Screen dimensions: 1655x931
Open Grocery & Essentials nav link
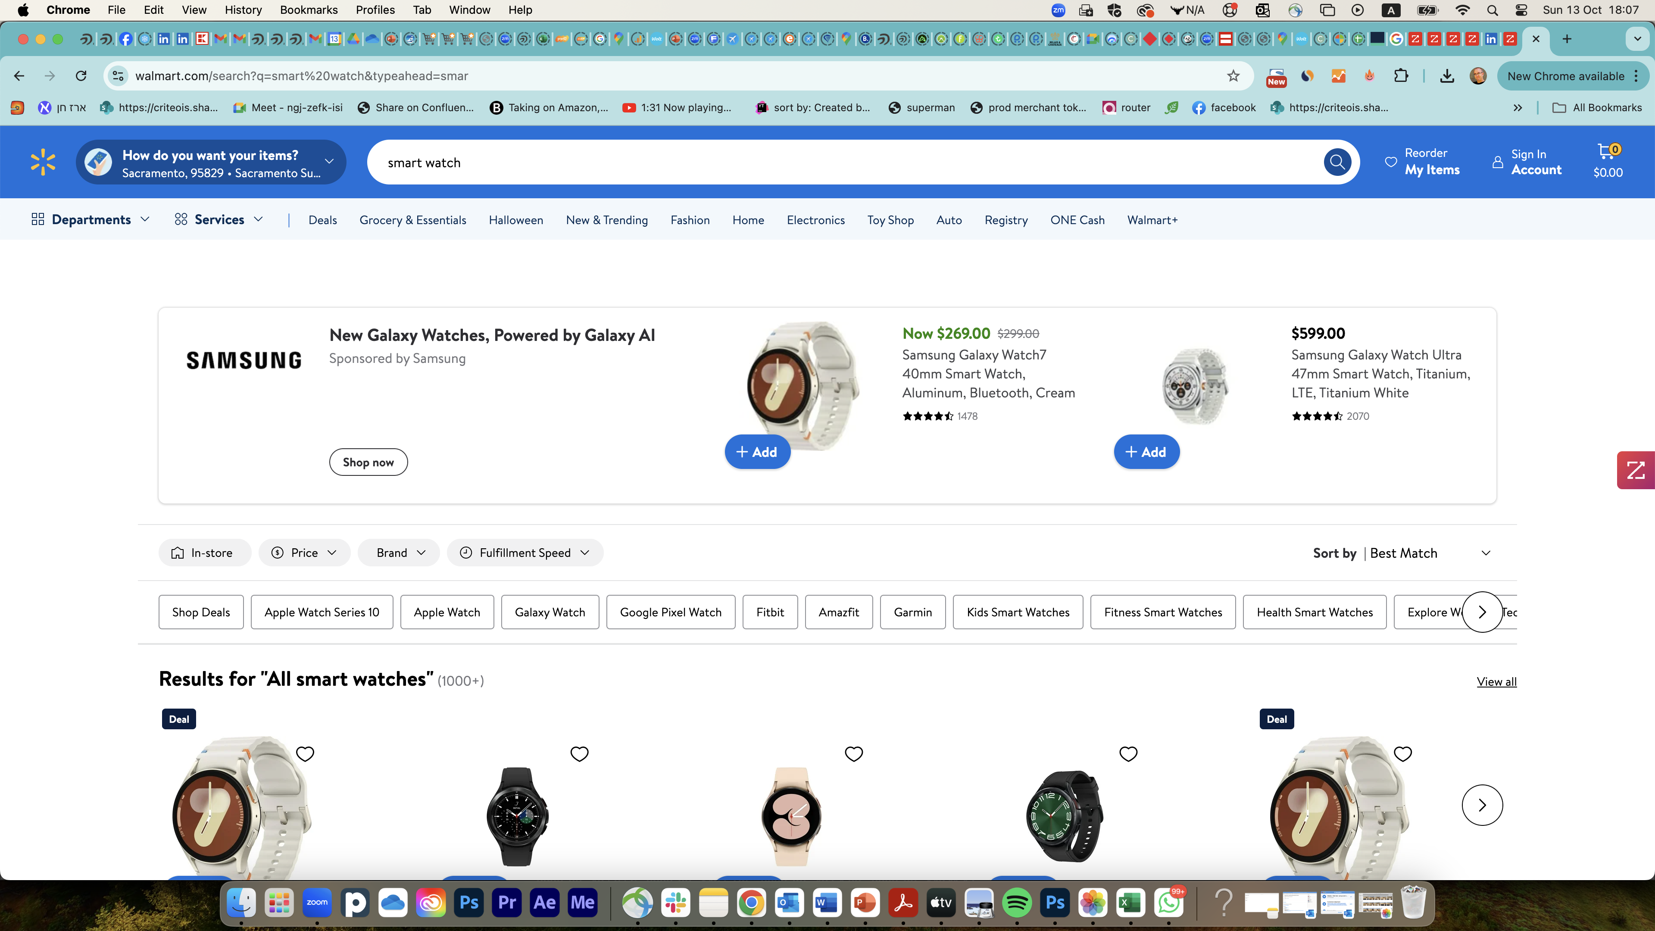pos(412,220)
